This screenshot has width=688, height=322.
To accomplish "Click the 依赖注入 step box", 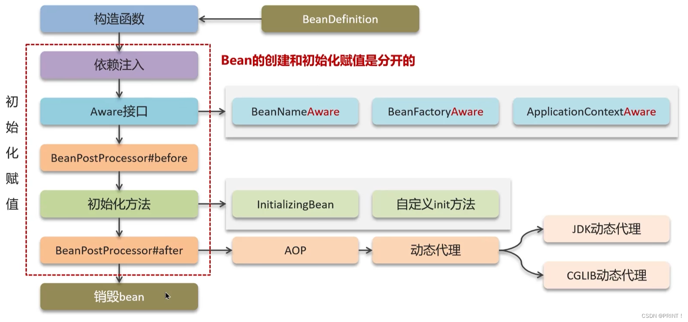I will click(119, 65).
